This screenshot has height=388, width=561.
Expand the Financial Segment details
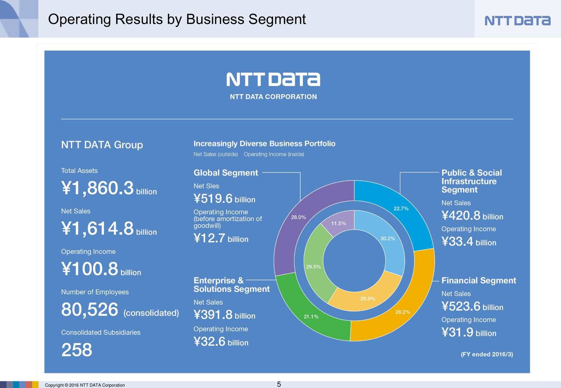coord(479,280)
